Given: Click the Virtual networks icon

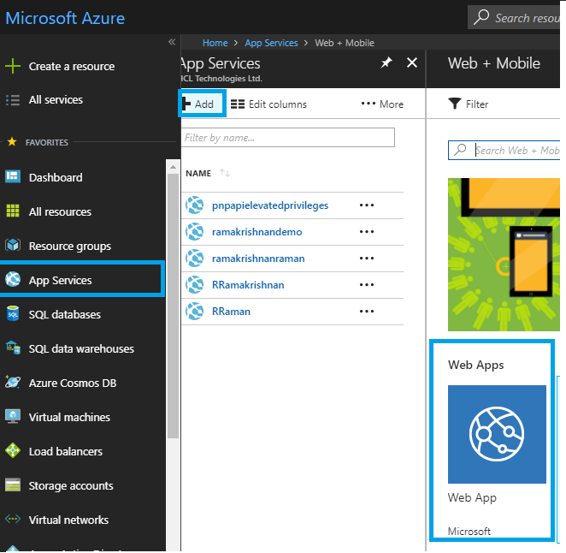Looking at the screenshot, I should pyautogui.click(x=13, y=520).
